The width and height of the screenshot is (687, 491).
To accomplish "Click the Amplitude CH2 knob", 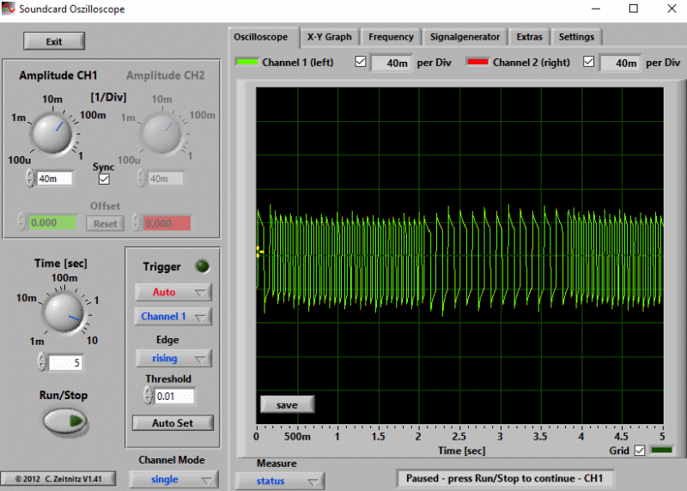I will [x=161, y=133].
